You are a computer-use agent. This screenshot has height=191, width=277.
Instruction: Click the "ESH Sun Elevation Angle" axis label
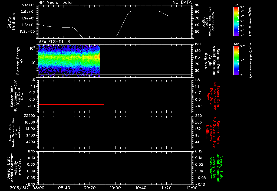(x=208, y=22)
